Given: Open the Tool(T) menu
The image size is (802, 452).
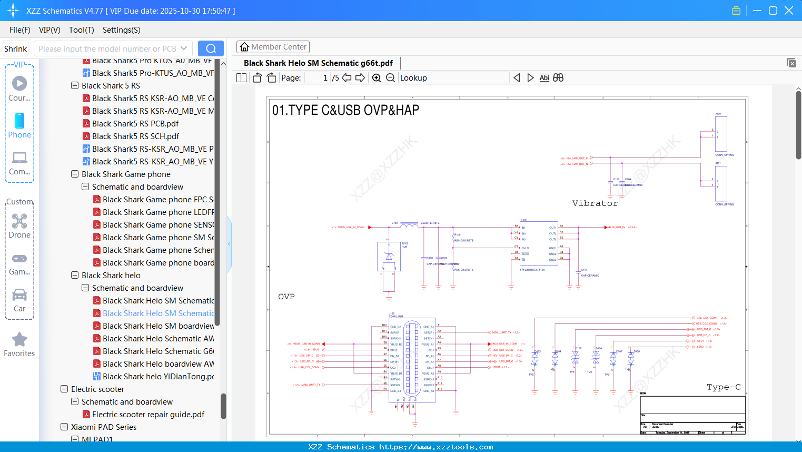Looking at the screenshot, I should (81, 30).
